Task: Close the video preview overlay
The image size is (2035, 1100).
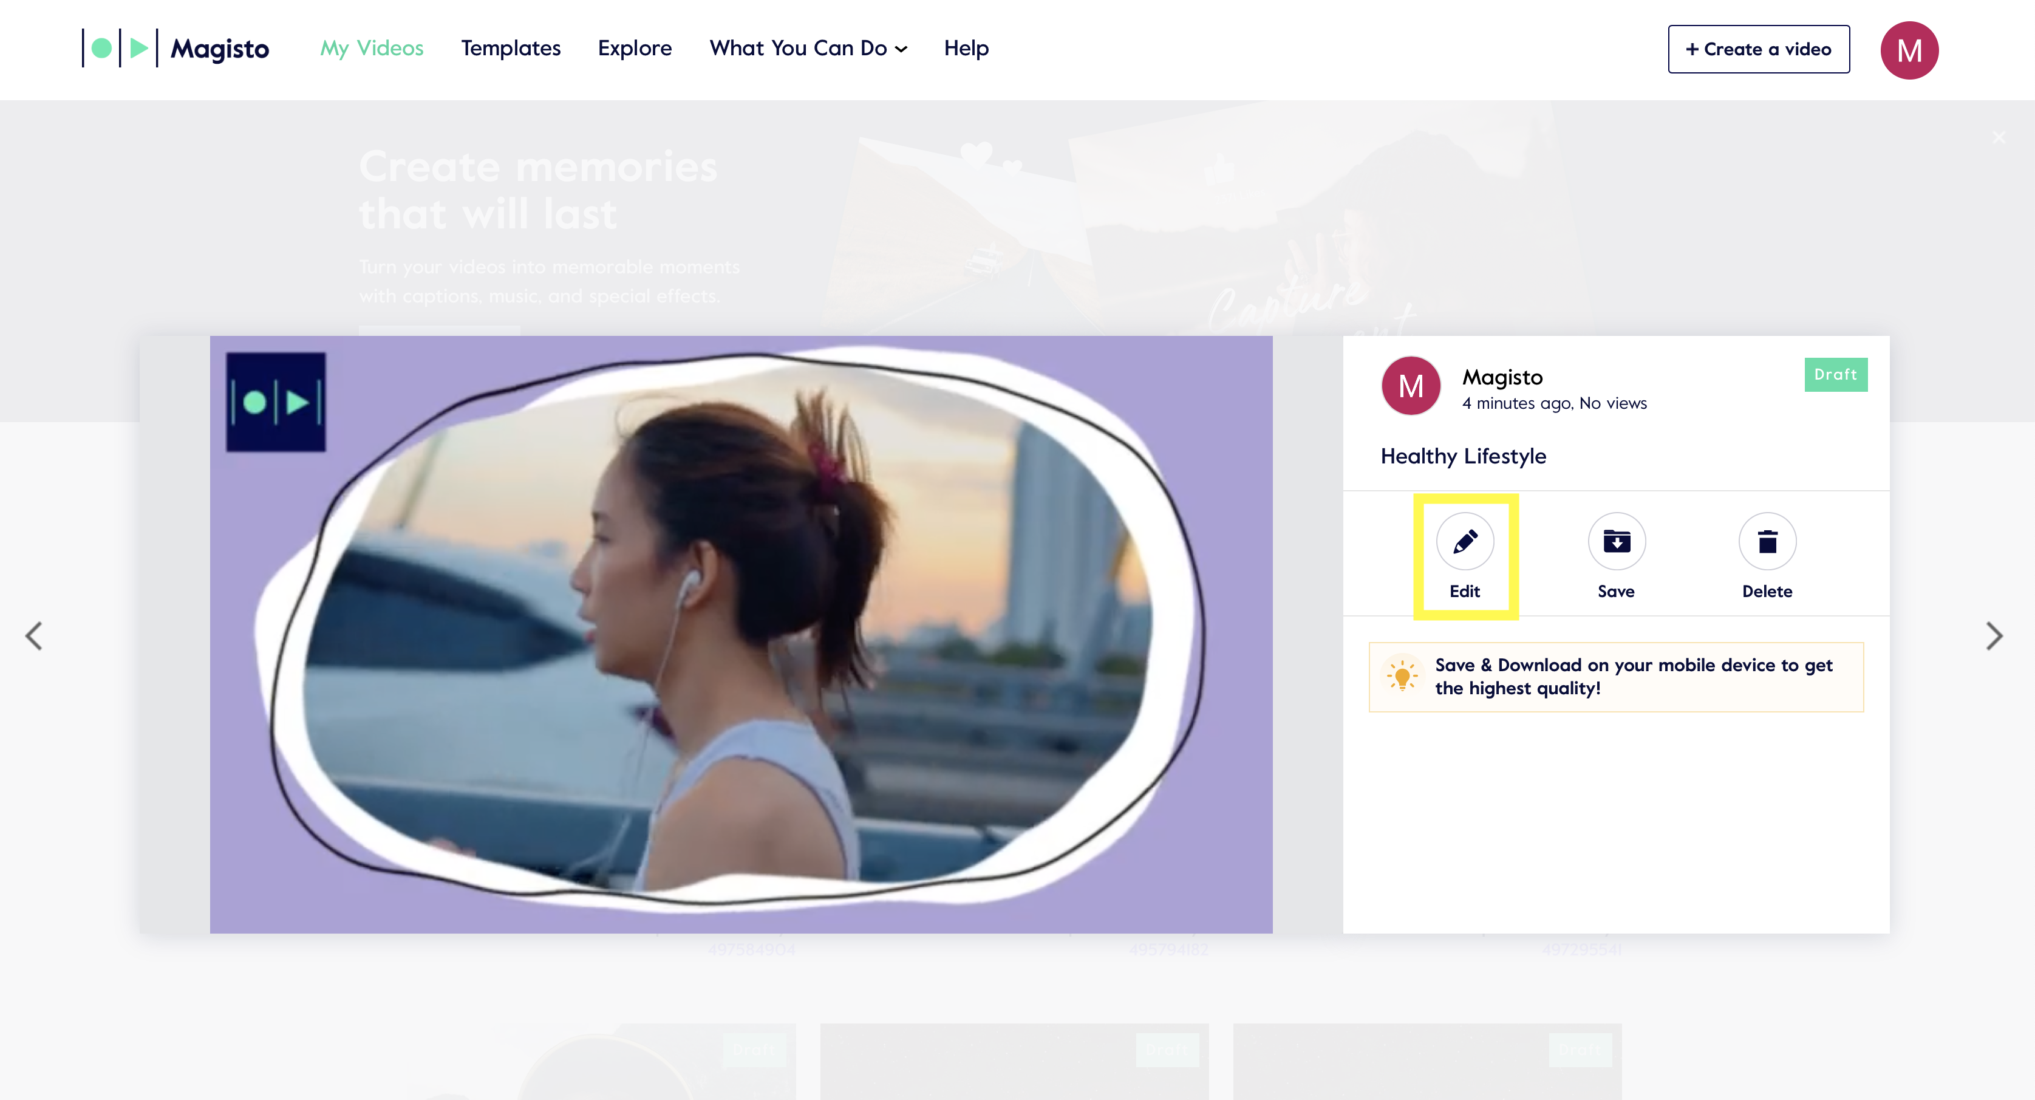Action: pos(1999,137)
